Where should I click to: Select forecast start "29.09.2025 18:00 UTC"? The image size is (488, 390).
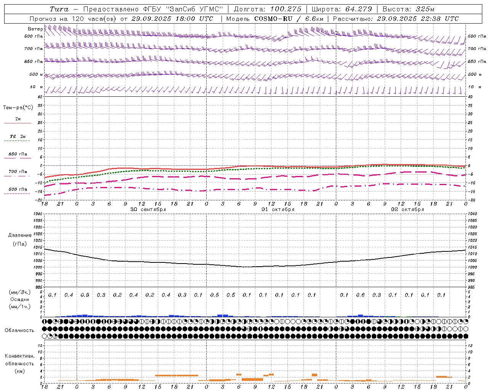pos(172,19)
